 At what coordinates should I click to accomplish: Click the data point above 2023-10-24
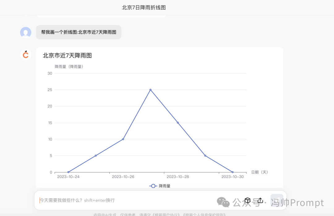point(69,172)
